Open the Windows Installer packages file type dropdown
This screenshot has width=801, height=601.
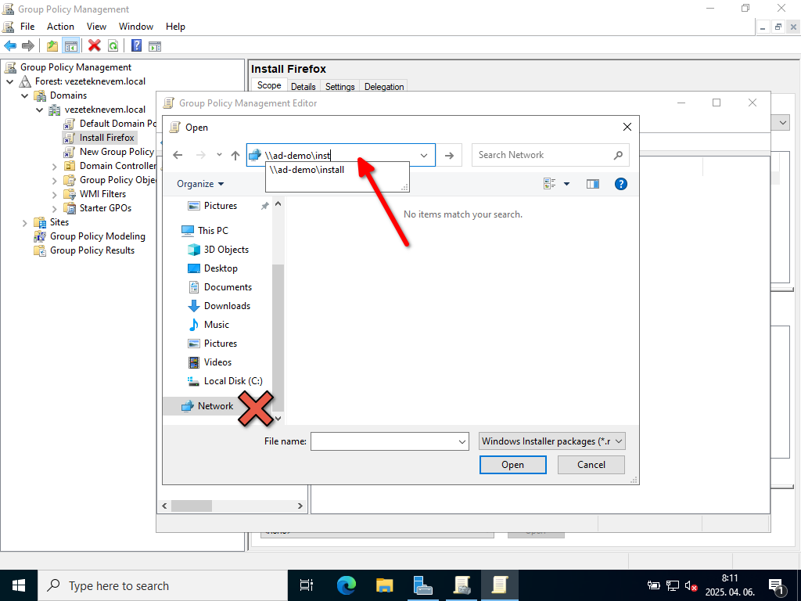click(x=552, y=441)
